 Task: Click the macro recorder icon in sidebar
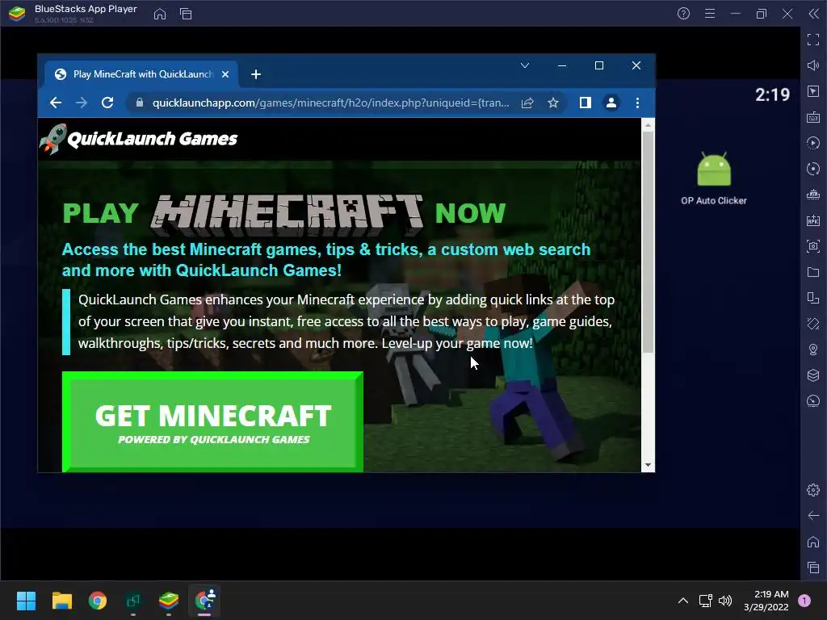813,143
